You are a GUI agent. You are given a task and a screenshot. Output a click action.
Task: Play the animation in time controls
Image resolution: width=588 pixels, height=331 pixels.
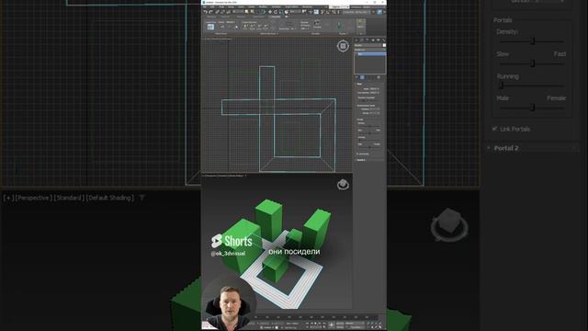click(x=315, y=323)
